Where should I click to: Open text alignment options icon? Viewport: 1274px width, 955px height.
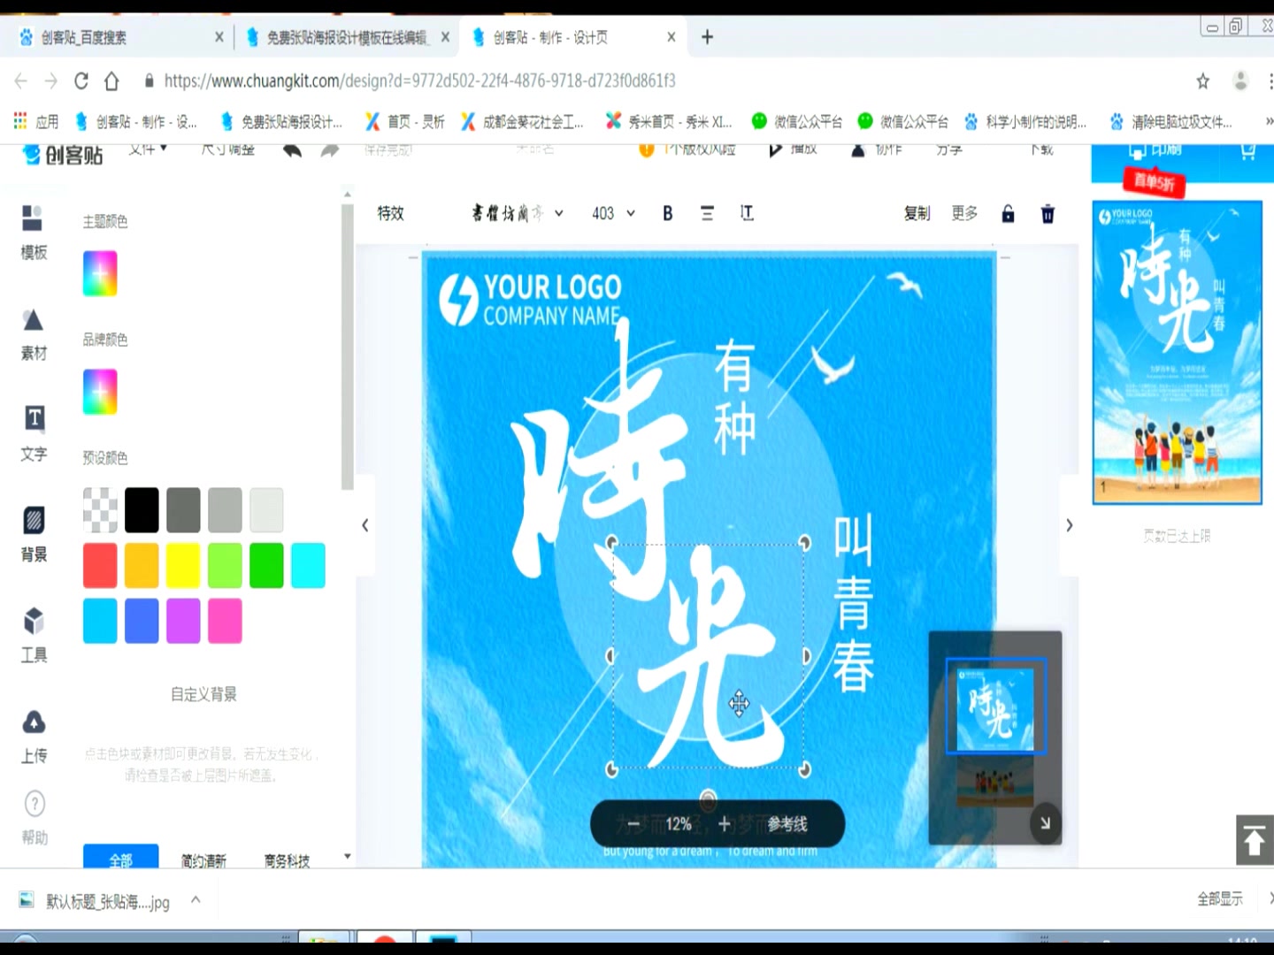[707, 213]
